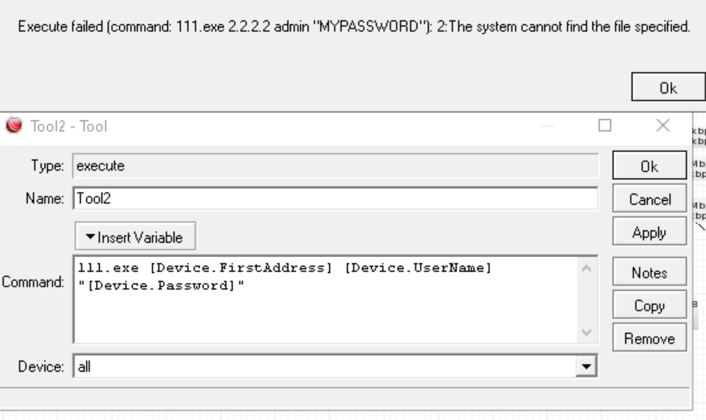Remove the Tool2 tool
The image size is (706, 420).
(x=649, y=338)
